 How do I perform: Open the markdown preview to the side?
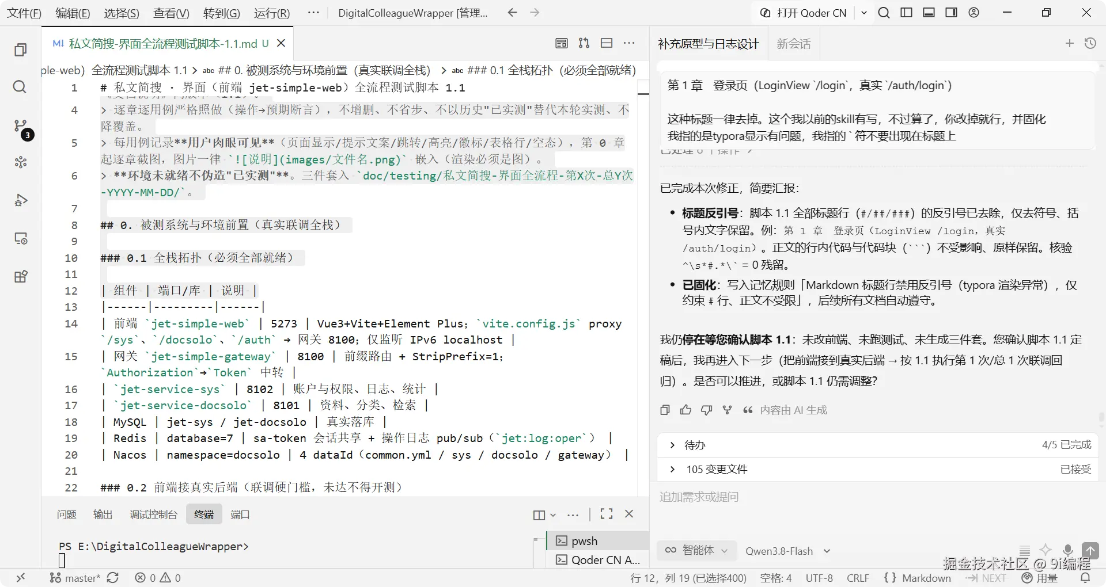click(562, 43)
